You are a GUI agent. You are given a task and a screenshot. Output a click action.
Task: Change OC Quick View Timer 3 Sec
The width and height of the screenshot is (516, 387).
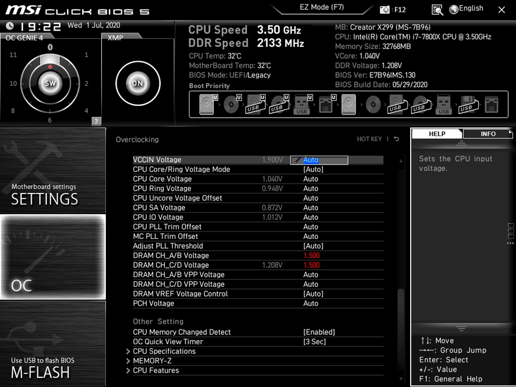coord(315,342)
